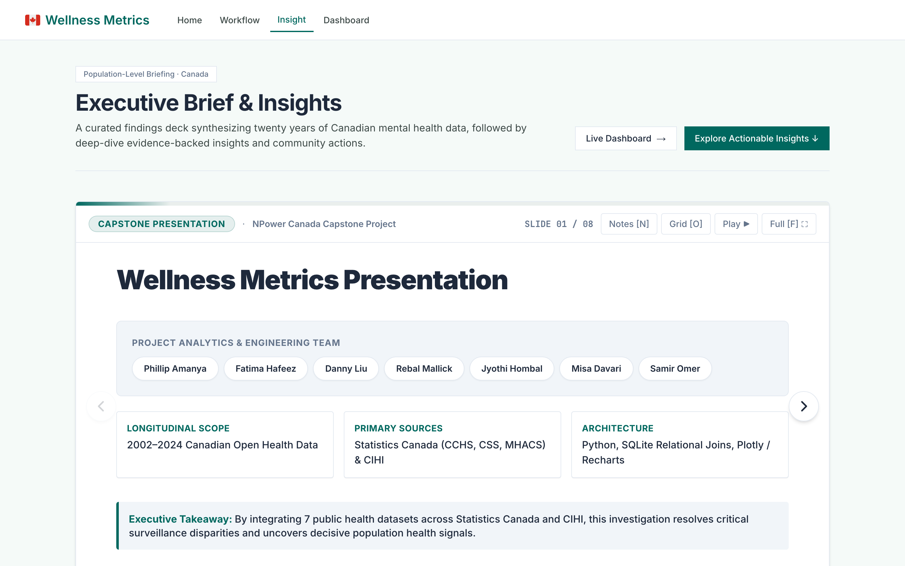Click the Architecture card

[679, 445]
